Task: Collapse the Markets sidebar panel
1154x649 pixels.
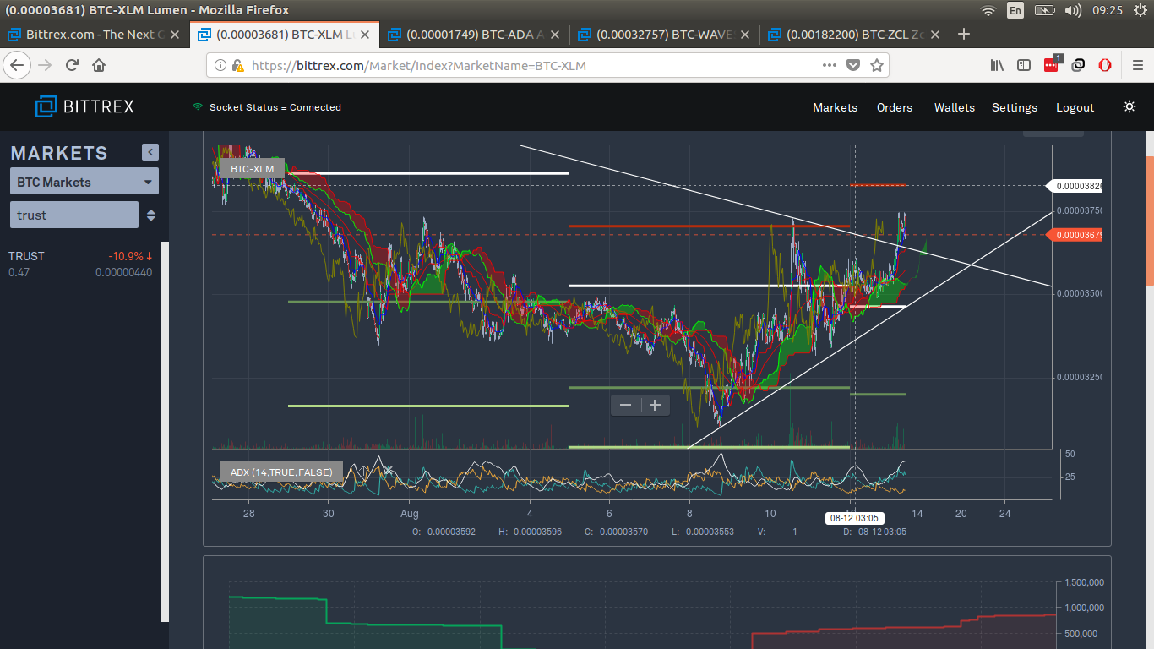Action: coord(150,152)
